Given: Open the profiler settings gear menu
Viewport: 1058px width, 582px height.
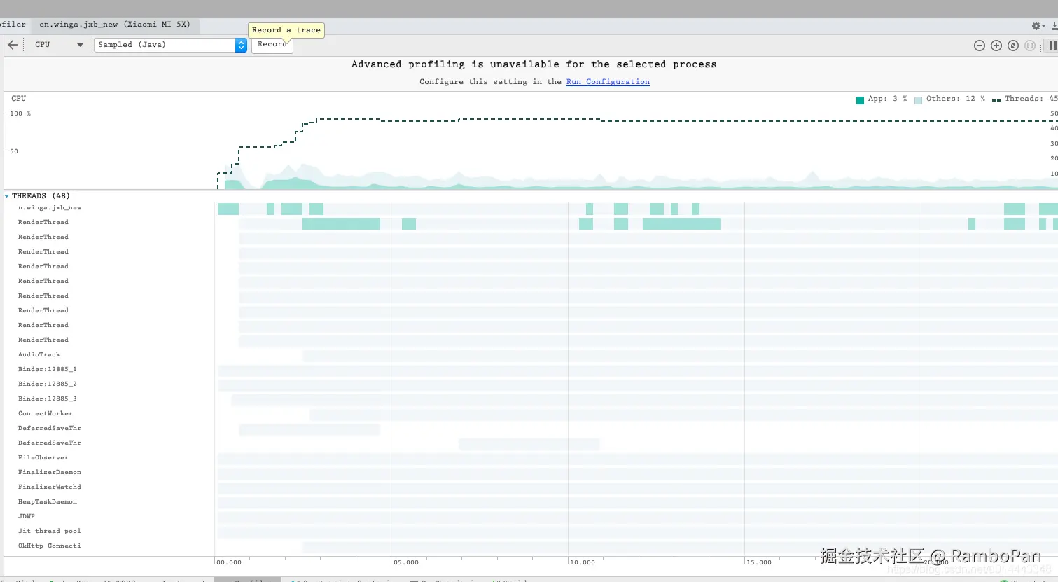Looking at the screenshot, I should click(x=1038, y=26).
